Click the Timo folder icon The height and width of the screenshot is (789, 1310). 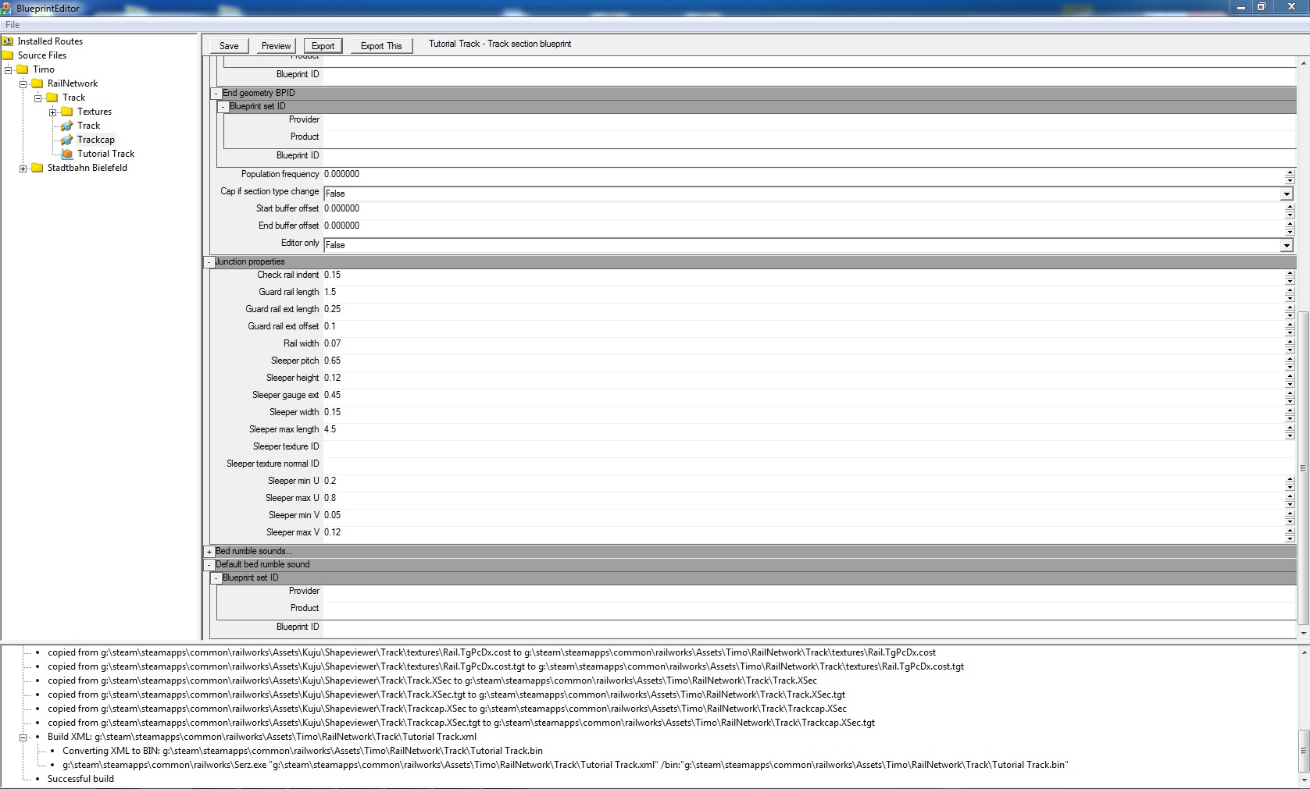click(23, 69)
